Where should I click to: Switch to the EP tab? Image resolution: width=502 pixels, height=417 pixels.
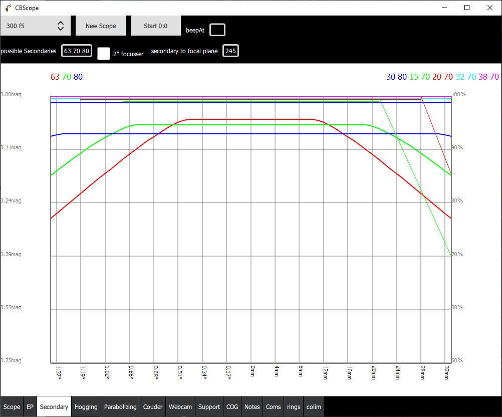pyautogui.click(x=30, y=407)
